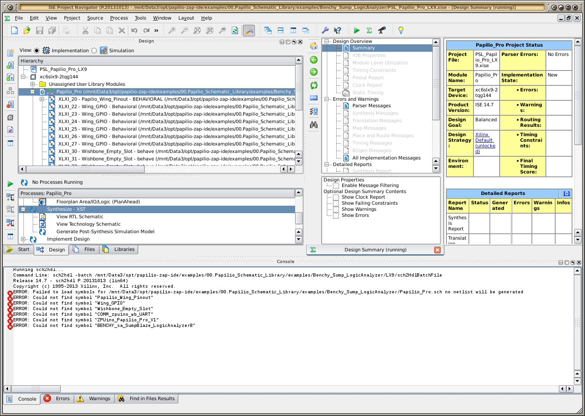Close the Design Summary (running) tab
Image resolution: width=585 pixels, height=416 pixels.
(437, 250)
